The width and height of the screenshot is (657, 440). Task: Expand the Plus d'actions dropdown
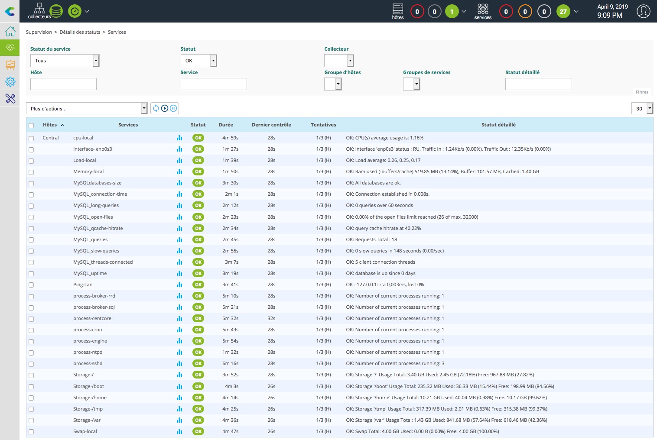pos(87,108)
